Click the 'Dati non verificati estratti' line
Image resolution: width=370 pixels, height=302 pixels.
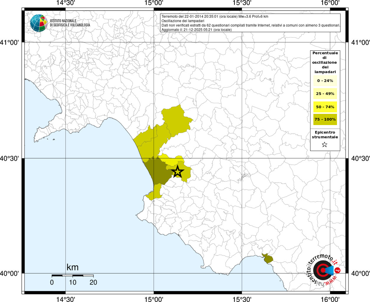[x=251, y=25]
